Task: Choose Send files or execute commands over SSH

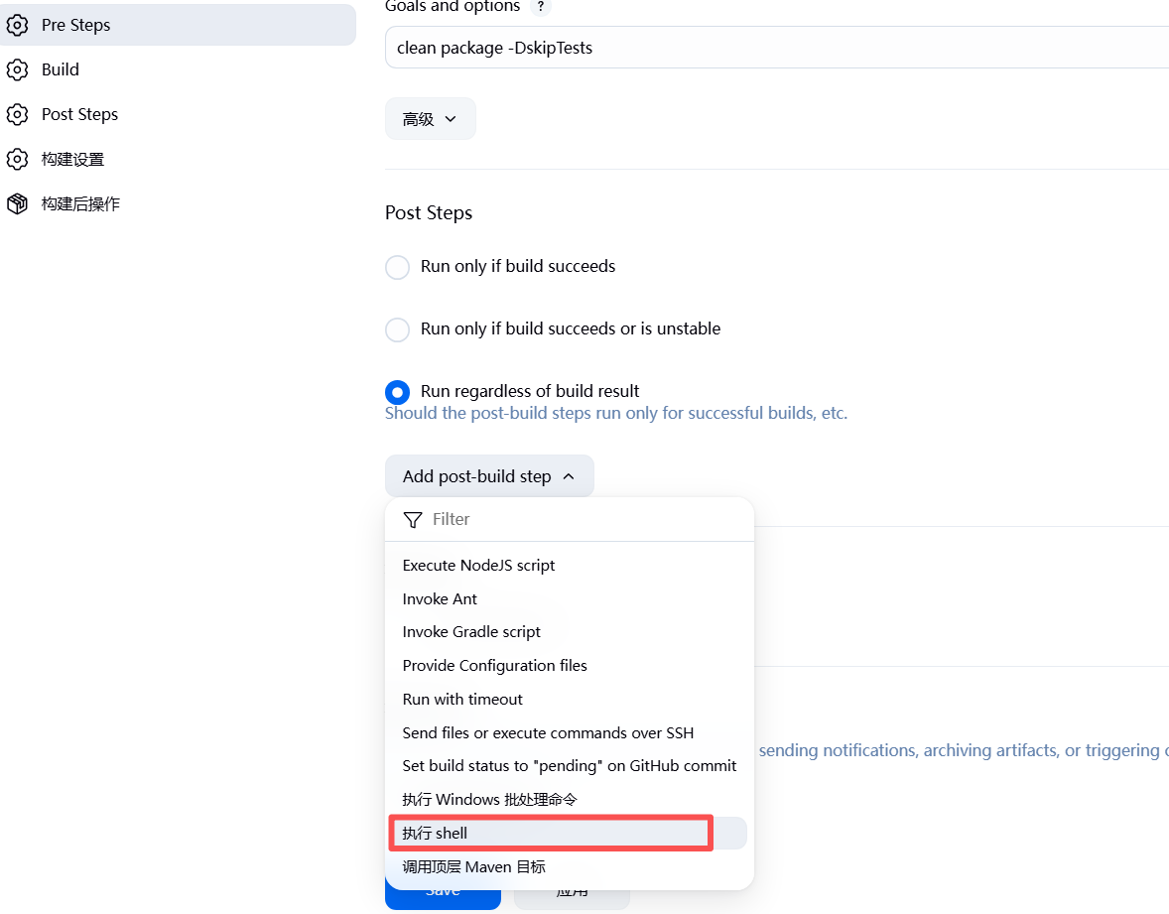Action: click(x=570, y=732)
